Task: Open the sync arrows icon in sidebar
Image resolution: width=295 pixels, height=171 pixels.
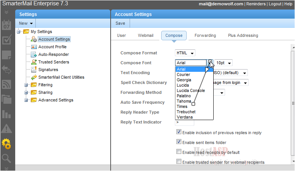Action: pyautogui.click(x=6, y=70)
